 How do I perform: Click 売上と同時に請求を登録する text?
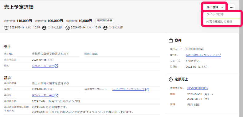50,83
